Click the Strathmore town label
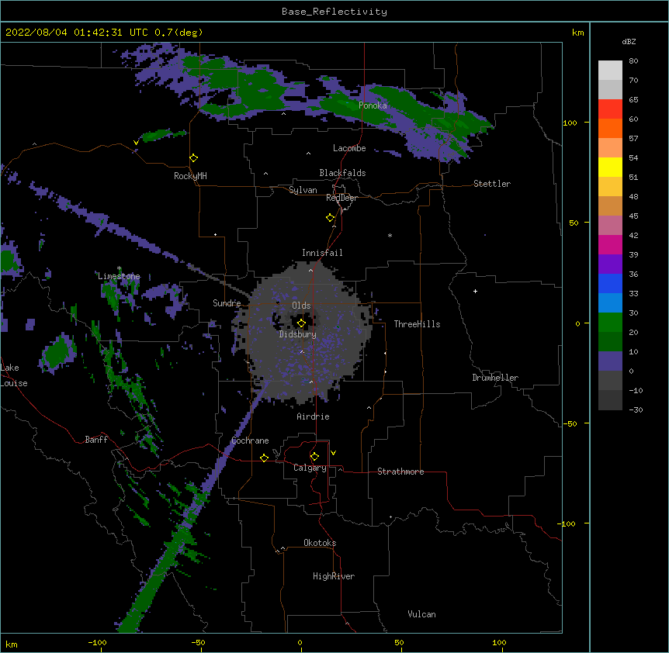669x653 pixels. point(400,472)
